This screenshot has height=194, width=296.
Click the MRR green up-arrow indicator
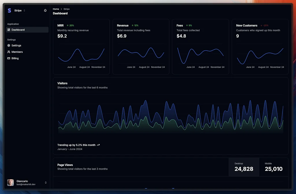[68, 25]
